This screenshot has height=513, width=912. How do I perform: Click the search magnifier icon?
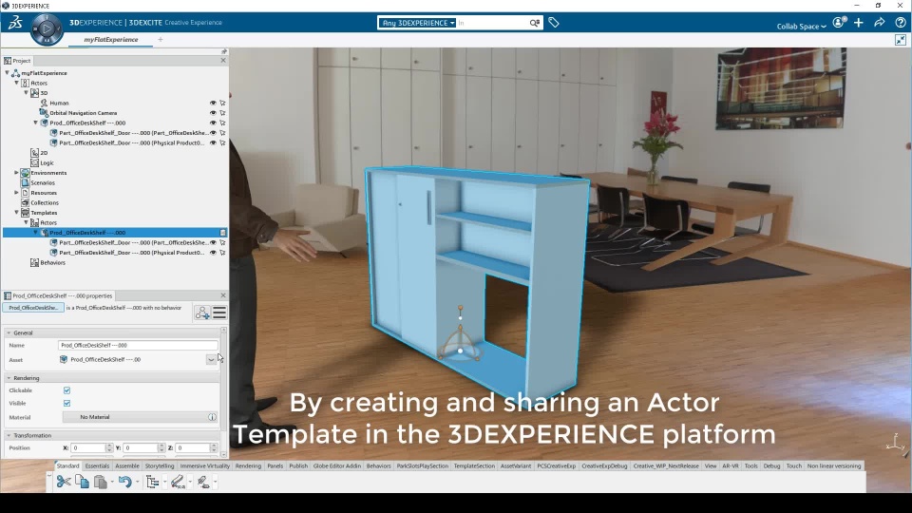click(534, 23)
